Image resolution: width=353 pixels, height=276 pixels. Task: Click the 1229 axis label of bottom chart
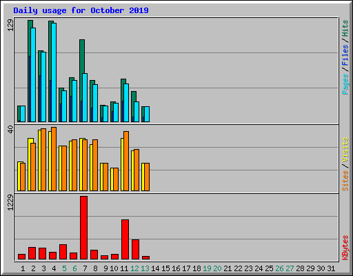[x=10, y=203]
